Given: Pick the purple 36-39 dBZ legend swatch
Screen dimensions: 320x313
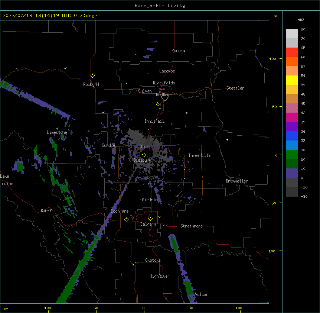Looking at the screenshot, I should [x=292, y=127].
